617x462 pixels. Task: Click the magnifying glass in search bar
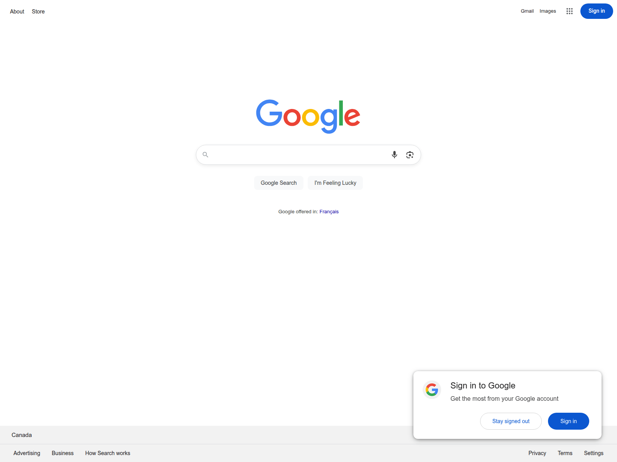[206, 155]
